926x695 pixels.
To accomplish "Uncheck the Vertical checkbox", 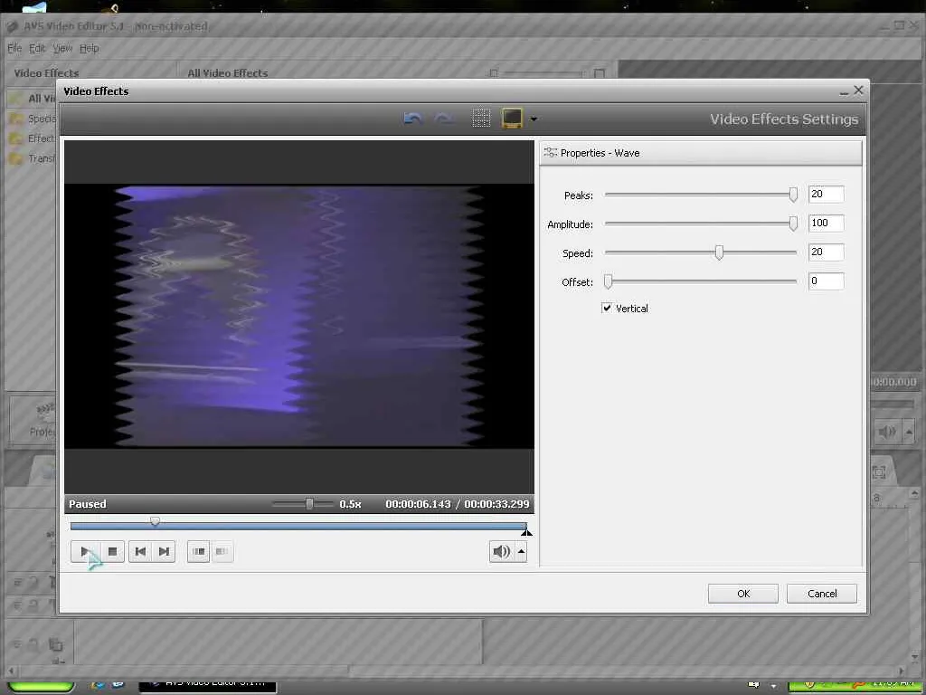I will click(607, 308).
